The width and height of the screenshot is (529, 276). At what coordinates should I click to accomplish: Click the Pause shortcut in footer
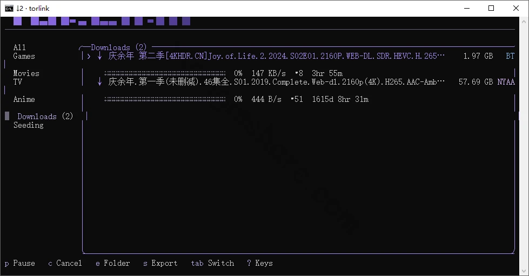click(20, 263)
